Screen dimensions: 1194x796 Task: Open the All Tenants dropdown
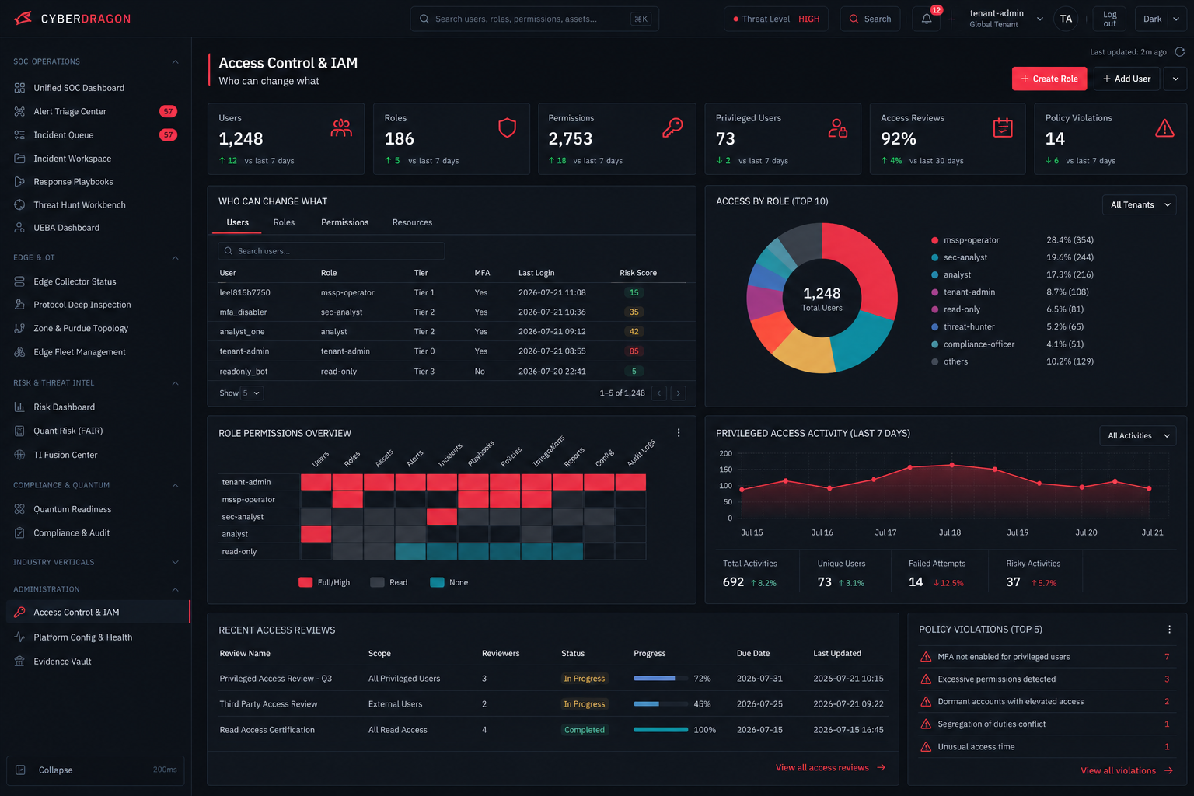coord(1139,204)
